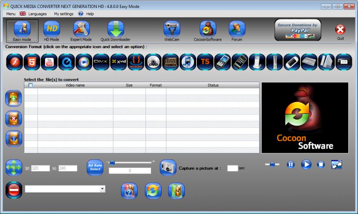
Task: Open the WebCam tool
Action: tap(172, 31)
